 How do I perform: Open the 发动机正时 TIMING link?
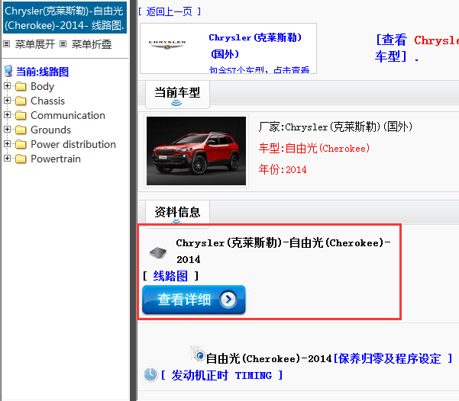(222, 375)
